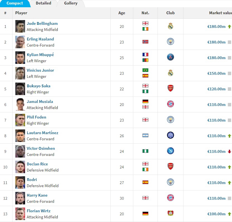Click red down arrow beside Osimhen's value
This screenshot has width=232, height=222.
(229, 151)
